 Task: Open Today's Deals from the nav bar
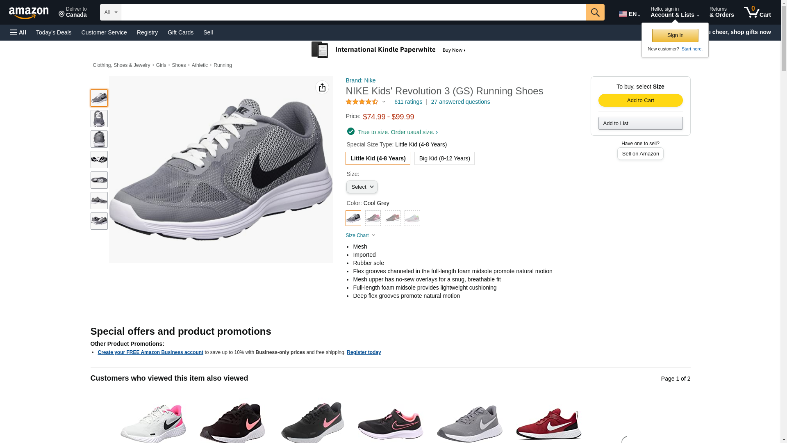54,32
